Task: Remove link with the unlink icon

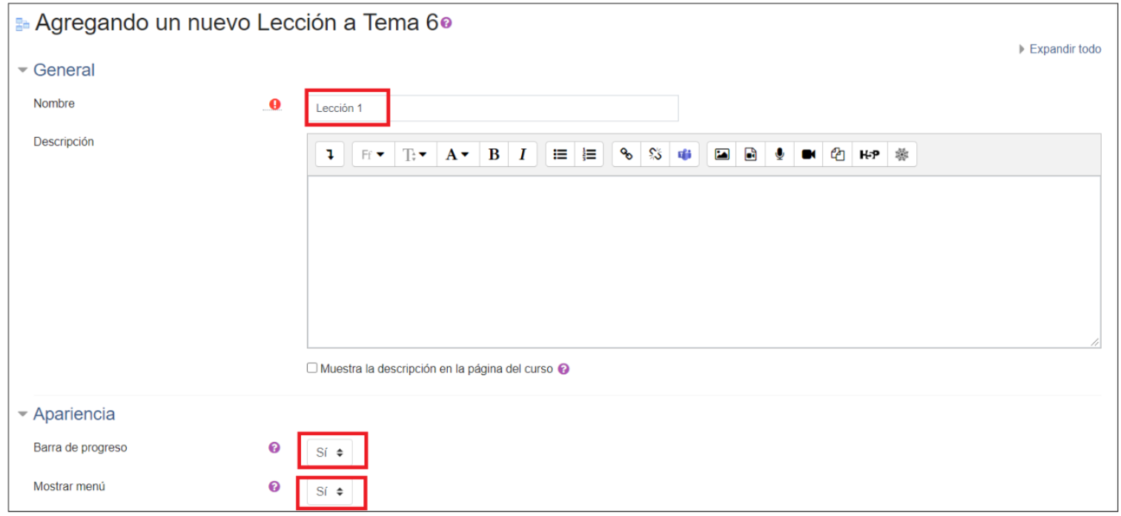Action: 655,154
